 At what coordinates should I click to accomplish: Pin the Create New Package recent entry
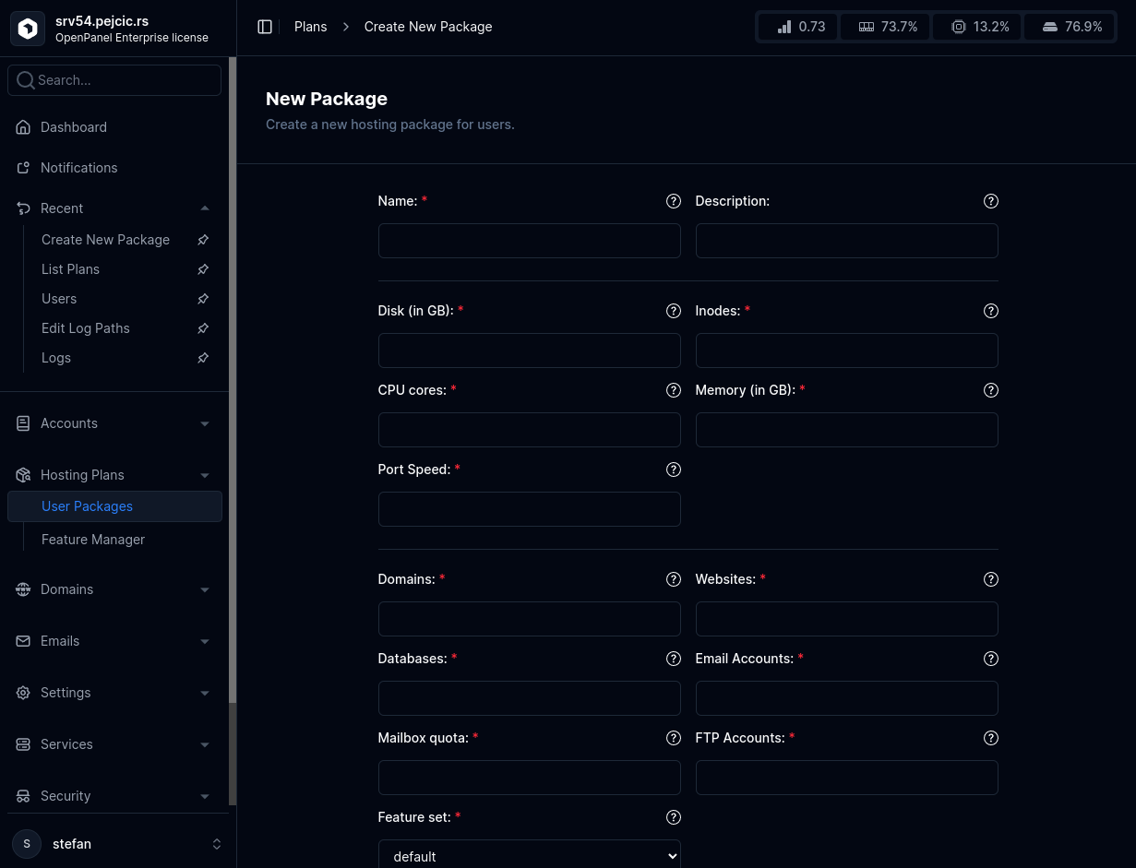point(202,239)
